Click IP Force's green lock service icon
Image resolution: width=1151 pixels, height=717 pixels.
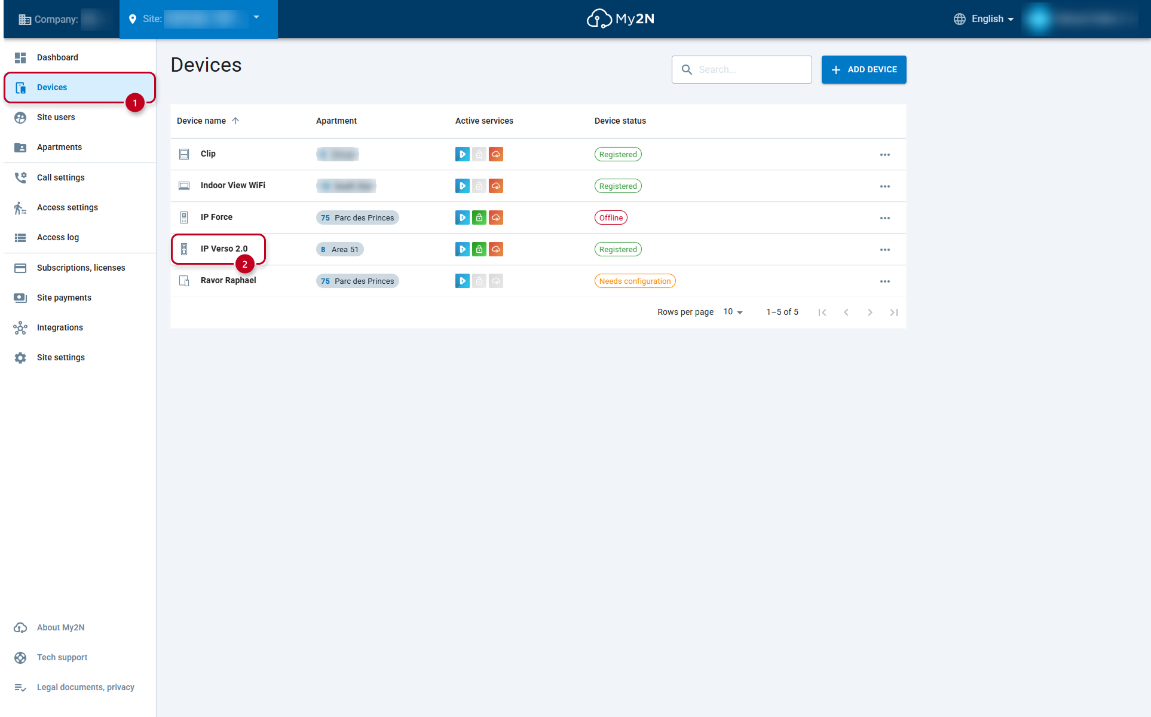(479, 217)
